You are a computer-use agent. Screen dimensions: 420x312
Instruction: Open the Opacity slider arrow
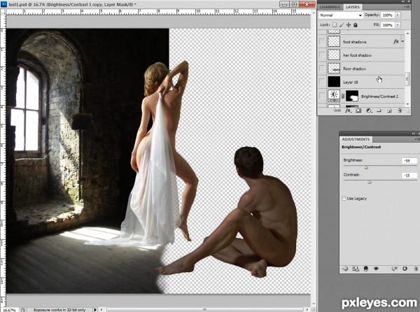pos(398,15)
